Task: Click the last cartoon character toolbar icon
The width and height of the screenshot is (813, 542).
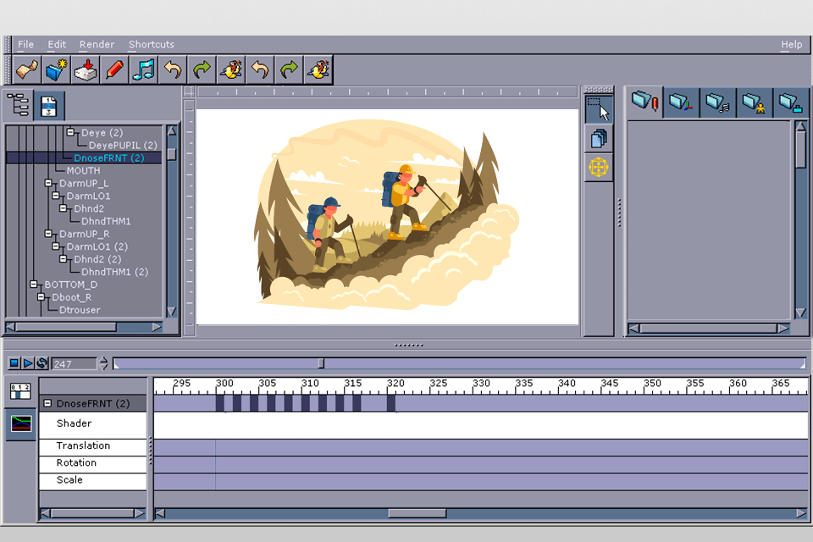Action: [x=318, y=69]
